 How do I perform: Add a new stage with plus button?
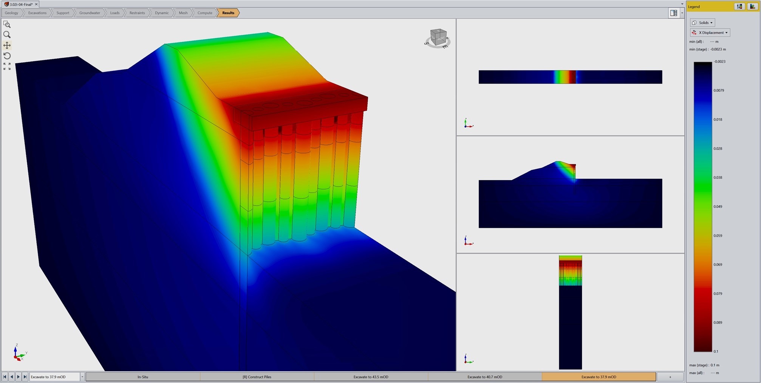coord(670,377)
